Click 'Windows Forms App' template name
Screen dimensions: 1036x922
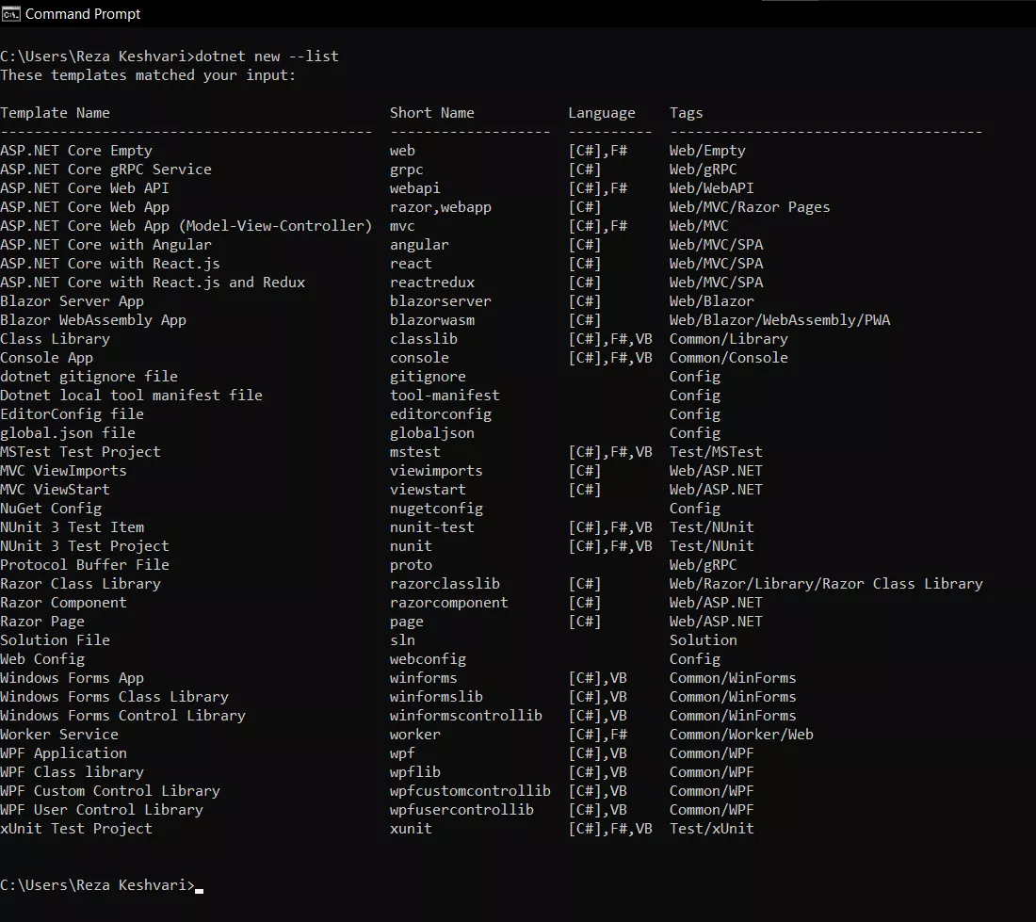72,678
